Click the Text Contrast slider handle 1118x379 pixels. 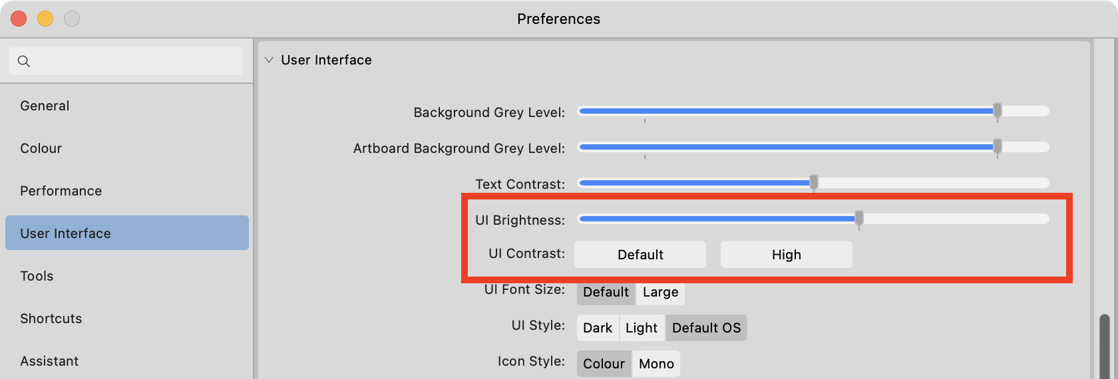pyautogui.click(x=814, y=183)
